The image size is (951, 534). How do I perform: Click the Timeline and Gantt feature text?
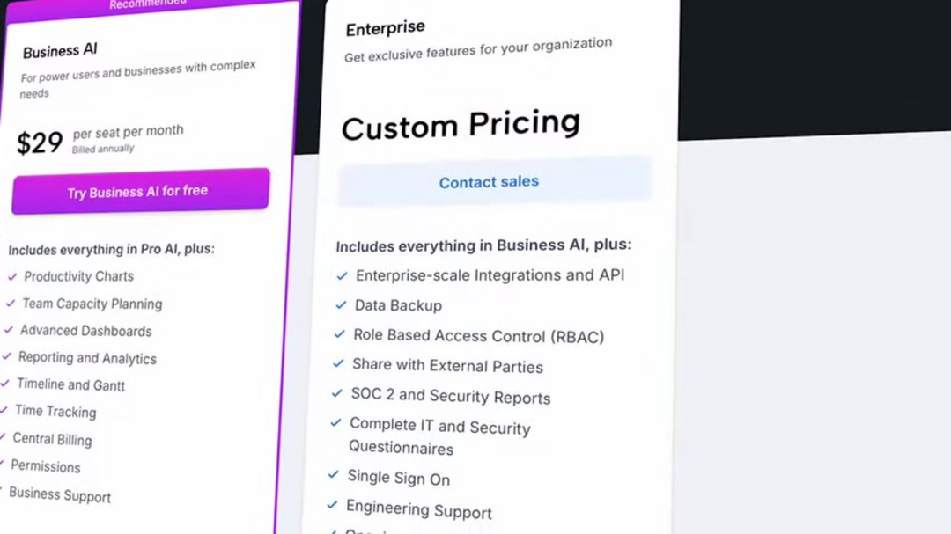(71, 384)
